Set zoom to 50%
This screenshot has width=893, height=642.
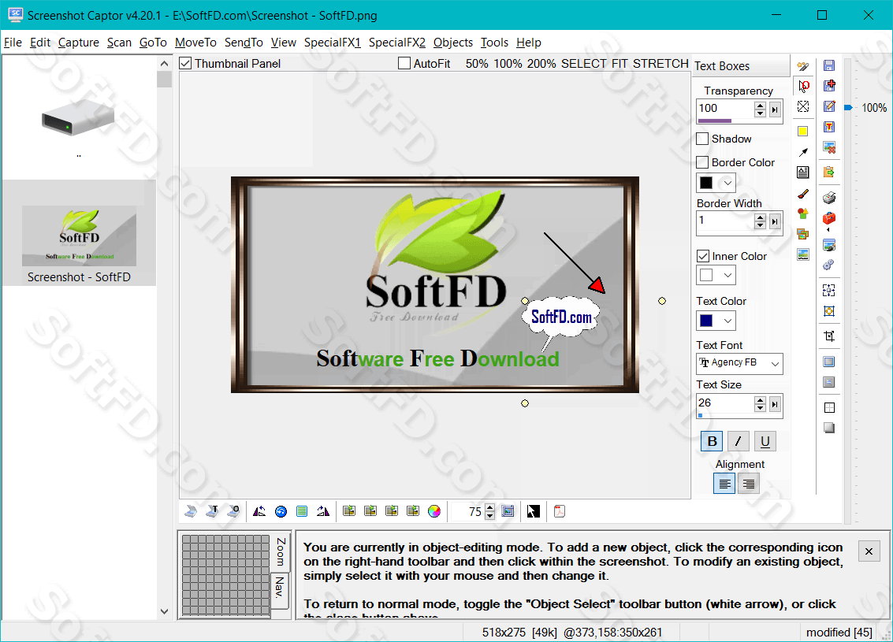(x=477, y=64)
